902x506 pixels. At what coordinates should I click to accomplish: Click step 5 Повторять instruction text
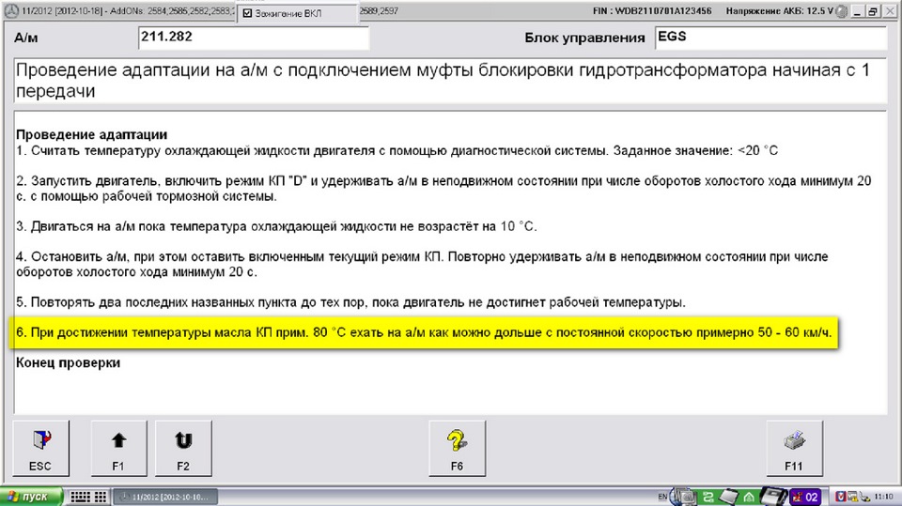[350, 302]
